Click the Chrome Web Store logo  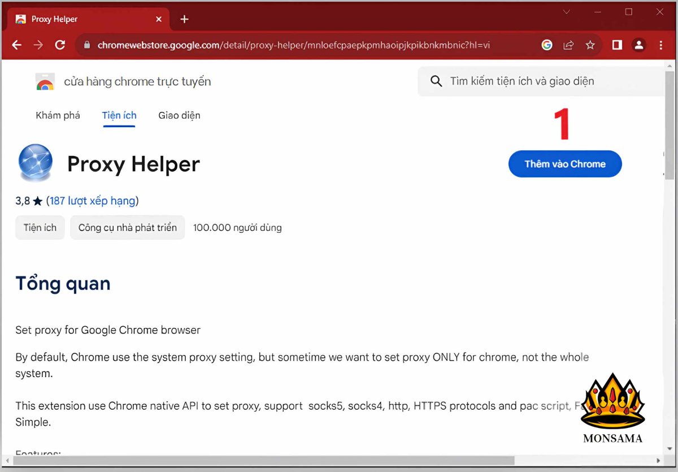tap(45, 81)
